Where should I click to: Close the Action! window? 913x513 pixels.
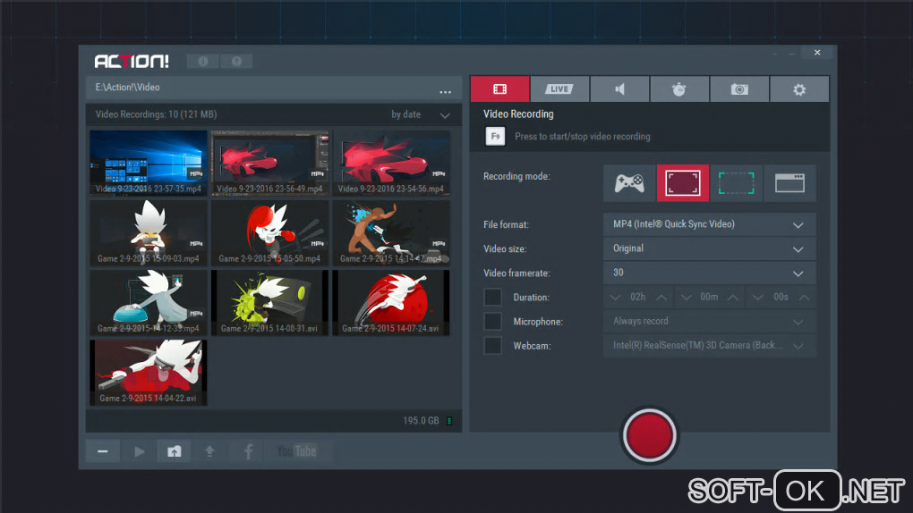click(817, 53)
